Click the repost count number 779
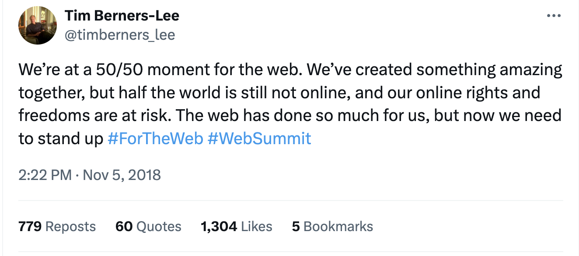Screen dimensions: 579x256 30,226
